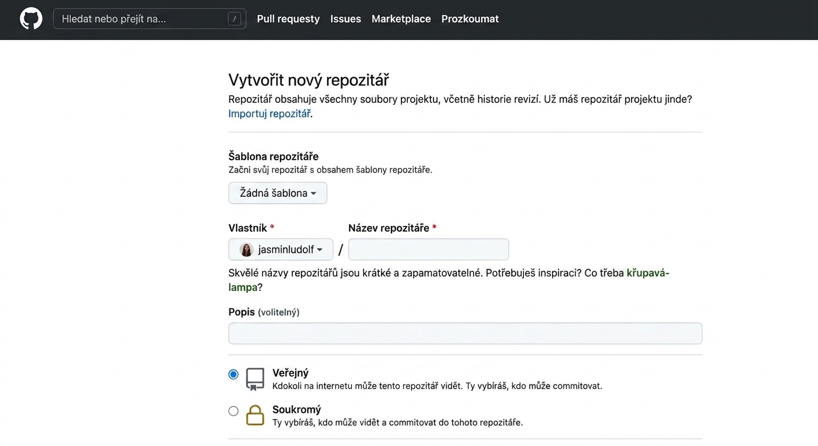818x446 pixels.
Task: Click the 'Veřejný' option label
Action: (290, 373)
